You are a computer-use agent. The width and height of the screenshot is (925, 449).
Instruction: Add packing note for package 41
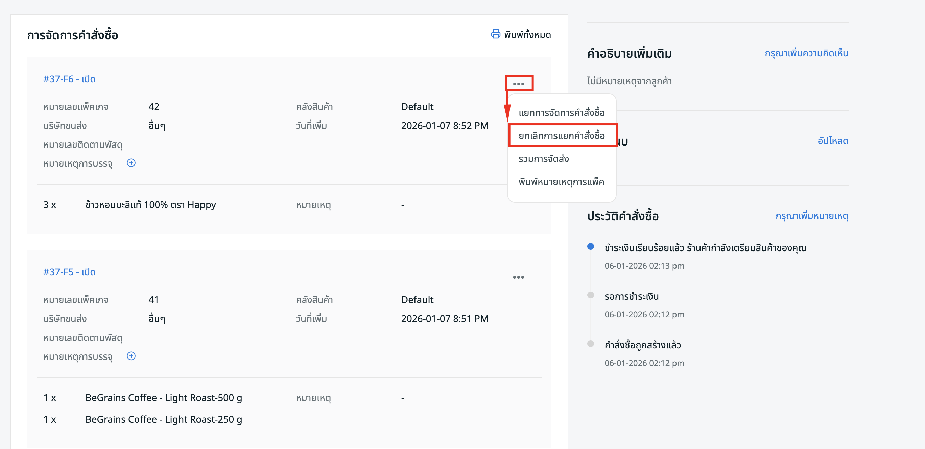[x=131, y=356]
